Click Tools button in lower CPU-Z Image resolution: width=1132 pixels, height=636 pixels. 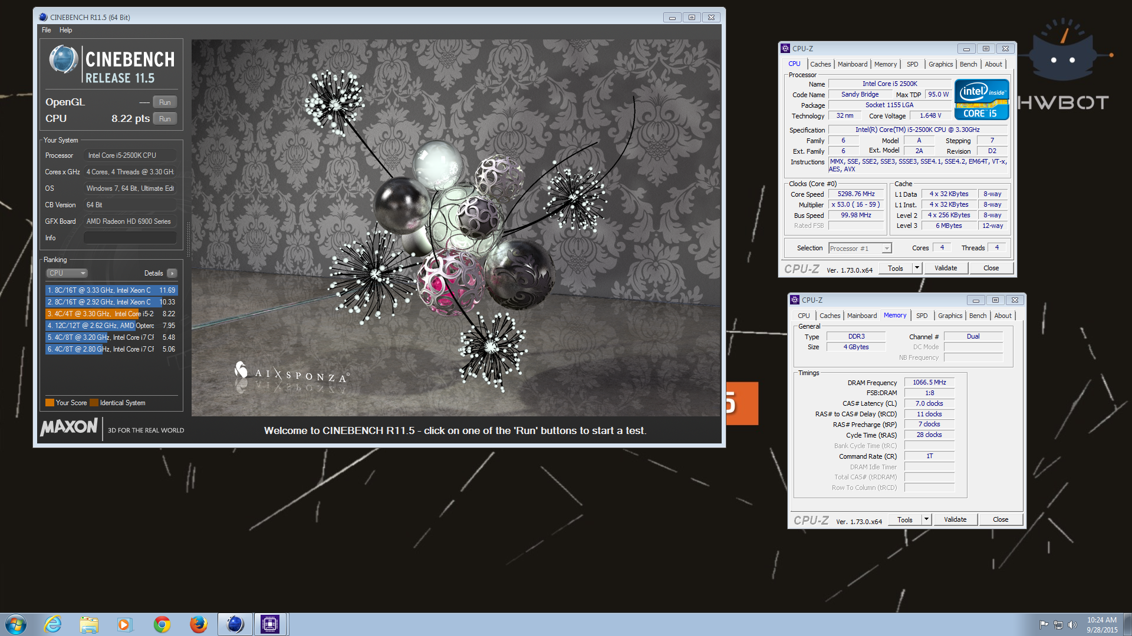click(x=905, y=520)
